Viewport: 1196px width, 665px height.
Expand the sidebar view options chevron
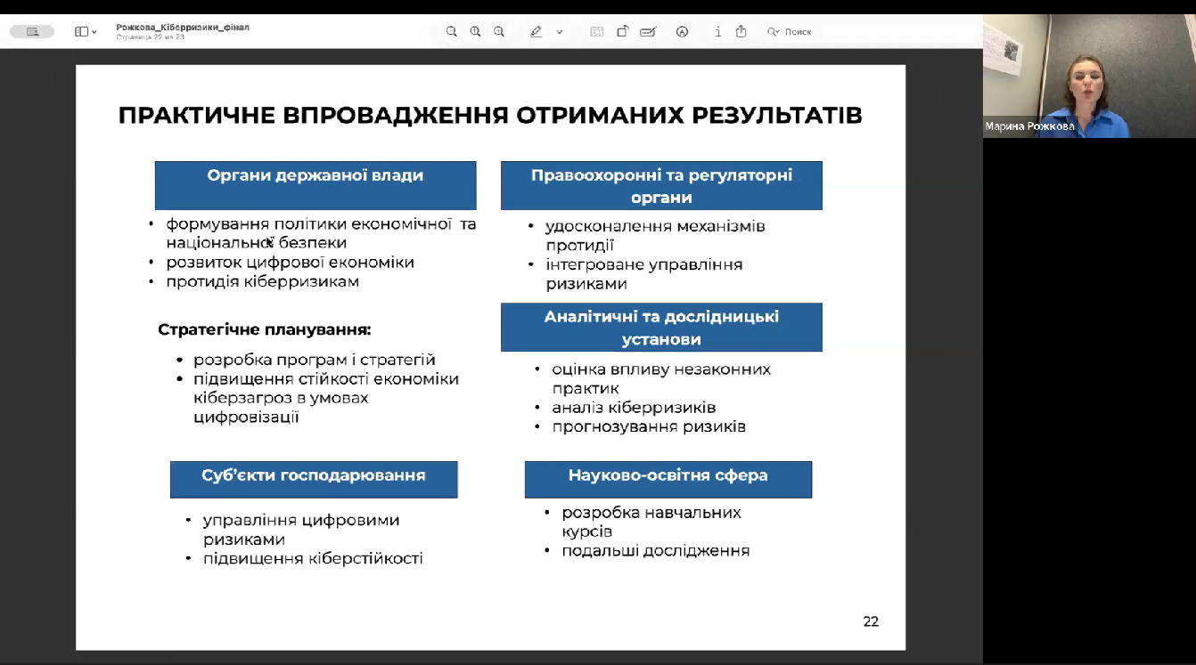[x=94, y=32]
